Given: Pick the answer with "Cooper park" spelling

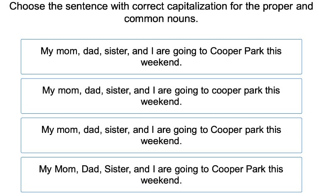Looking at the screenshot, I should pyautogui.click(x=161, y=135).
